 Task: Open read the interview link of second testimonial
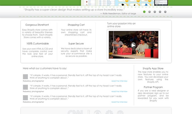(119, 92)
